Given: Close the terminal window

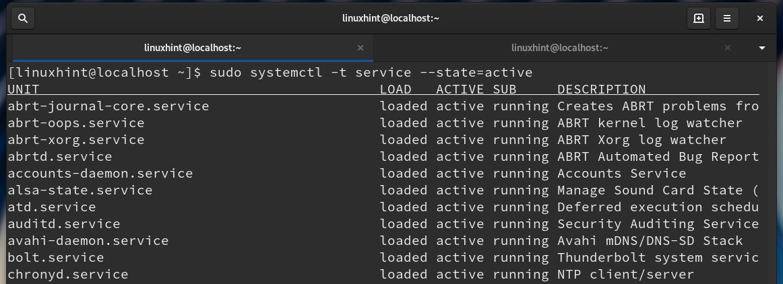Looking at the screenshot, I should 760,19.
